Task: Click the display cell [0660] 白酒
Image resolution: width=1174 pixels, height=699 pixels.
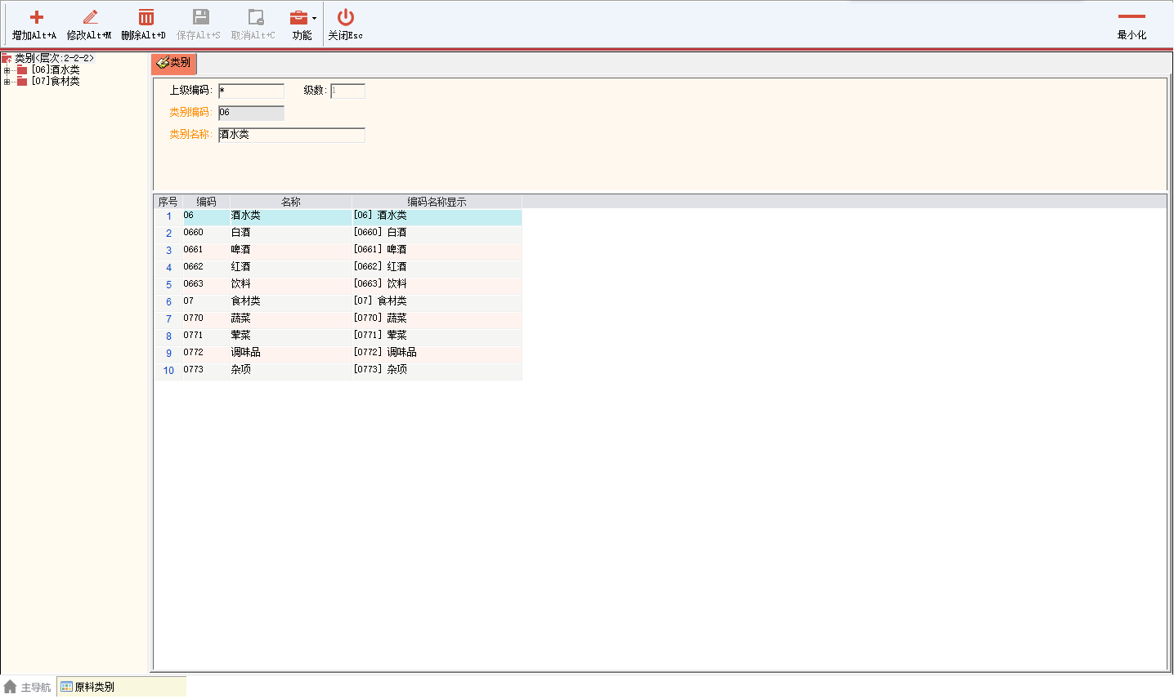Action: click(x=437, y=234)
